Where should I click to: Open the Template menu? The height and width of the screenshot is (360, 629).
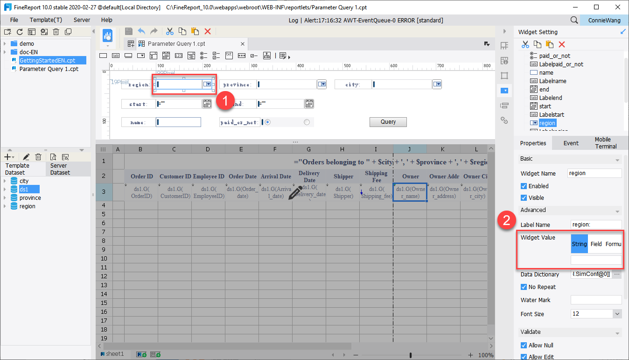coord(46,20)
